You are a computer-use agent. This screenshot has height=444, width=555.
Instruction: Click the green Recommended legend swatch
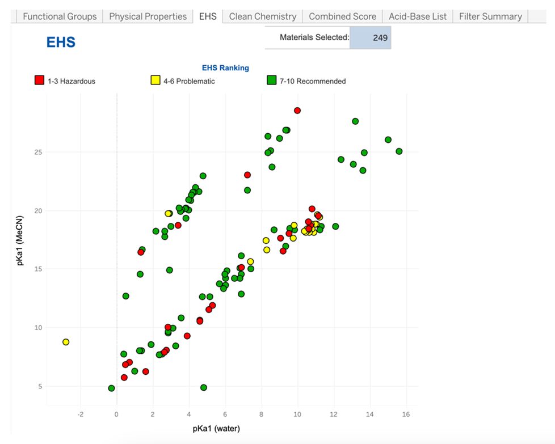click(x=271, y=81)
